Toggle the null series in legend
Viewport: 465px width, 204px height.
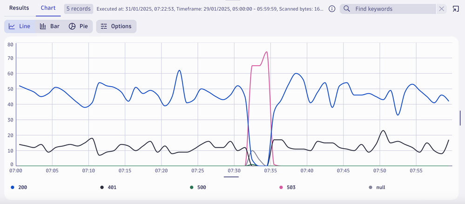click(381, 188)
